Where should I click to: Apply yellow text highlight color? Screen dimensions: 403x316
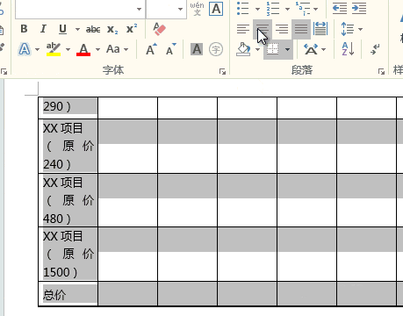coord(54,49)
